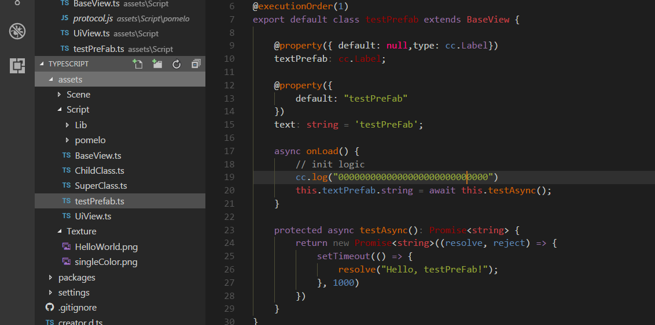Collapse the Texture folder

(120, 231)
